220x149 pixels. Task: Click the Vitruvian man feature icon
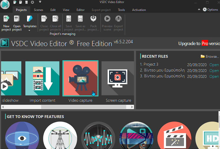coord(60,135)
